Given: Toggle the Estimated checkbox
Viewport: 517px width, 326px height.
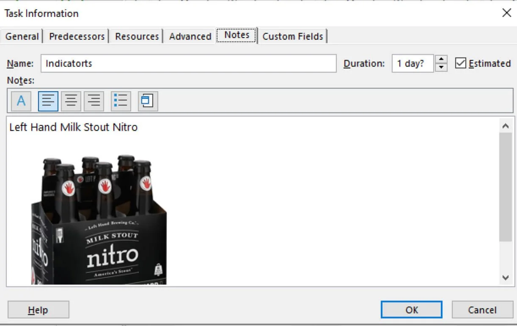Looking at the screenshot, I should tap(460, 63).
